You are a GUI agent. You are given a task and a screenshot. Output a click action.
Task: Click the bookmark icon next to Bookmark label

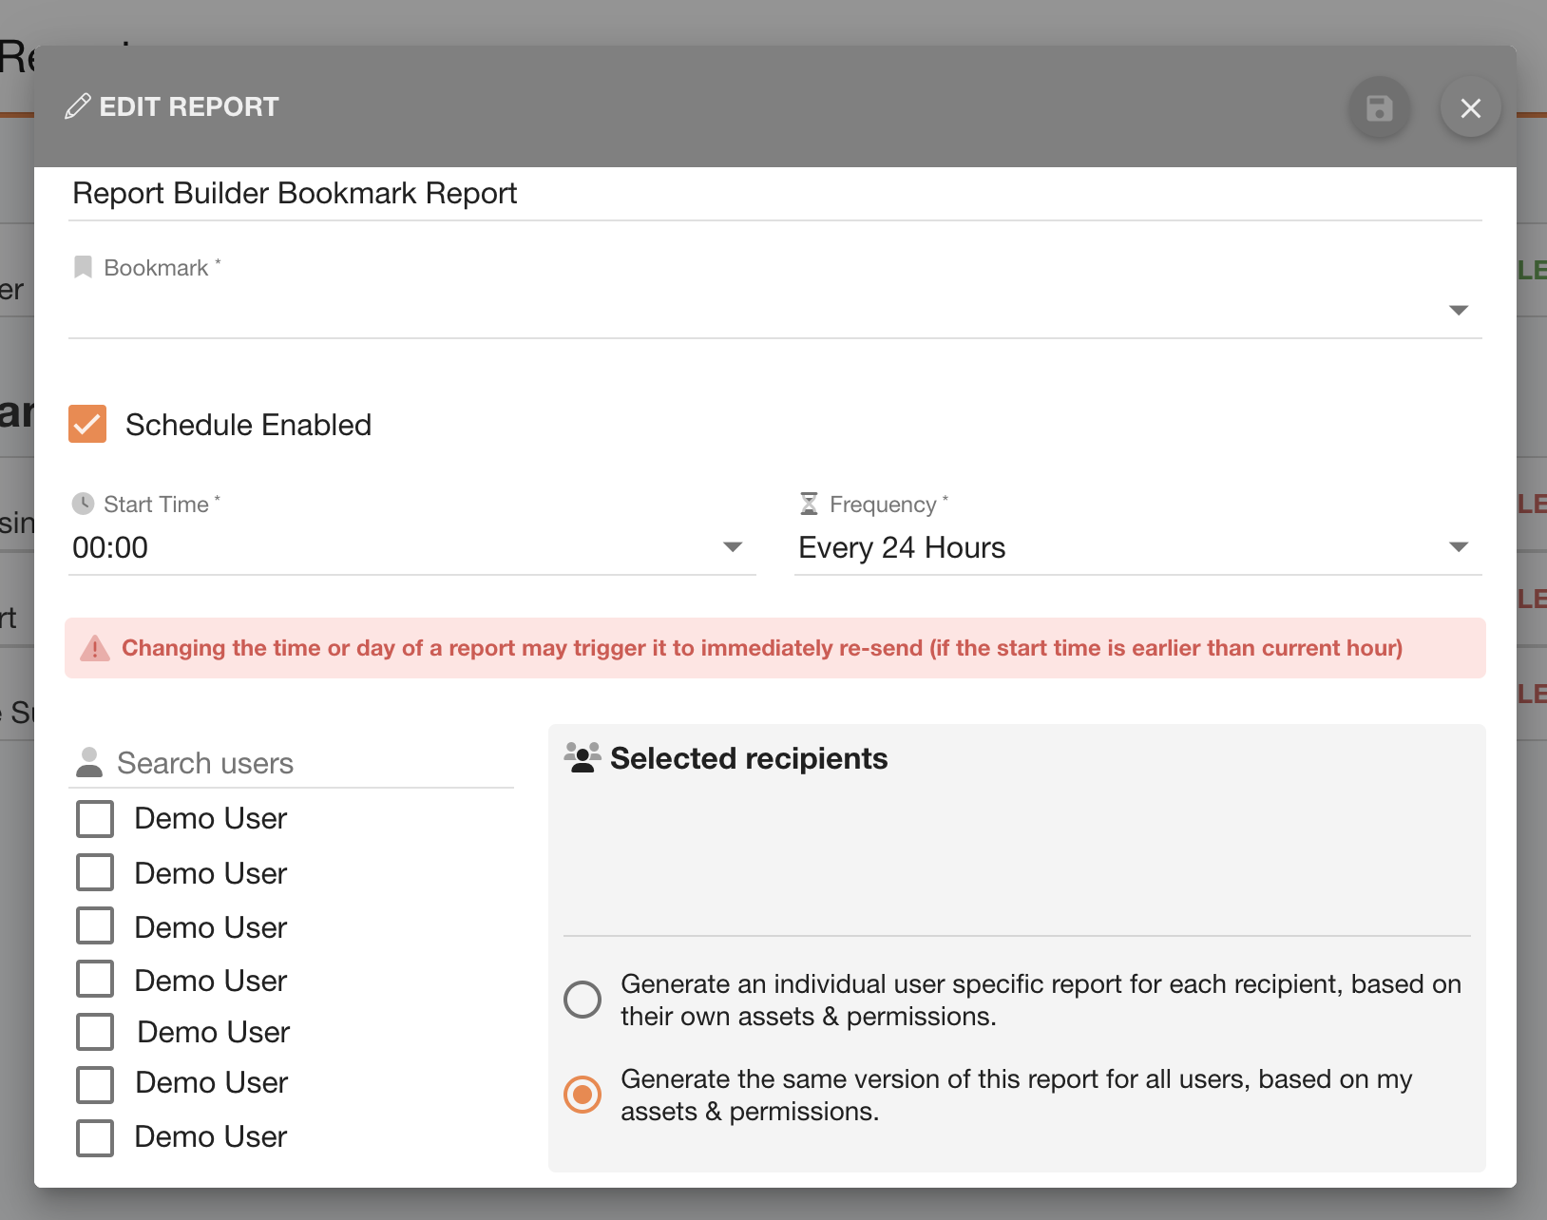coord(83,268)
